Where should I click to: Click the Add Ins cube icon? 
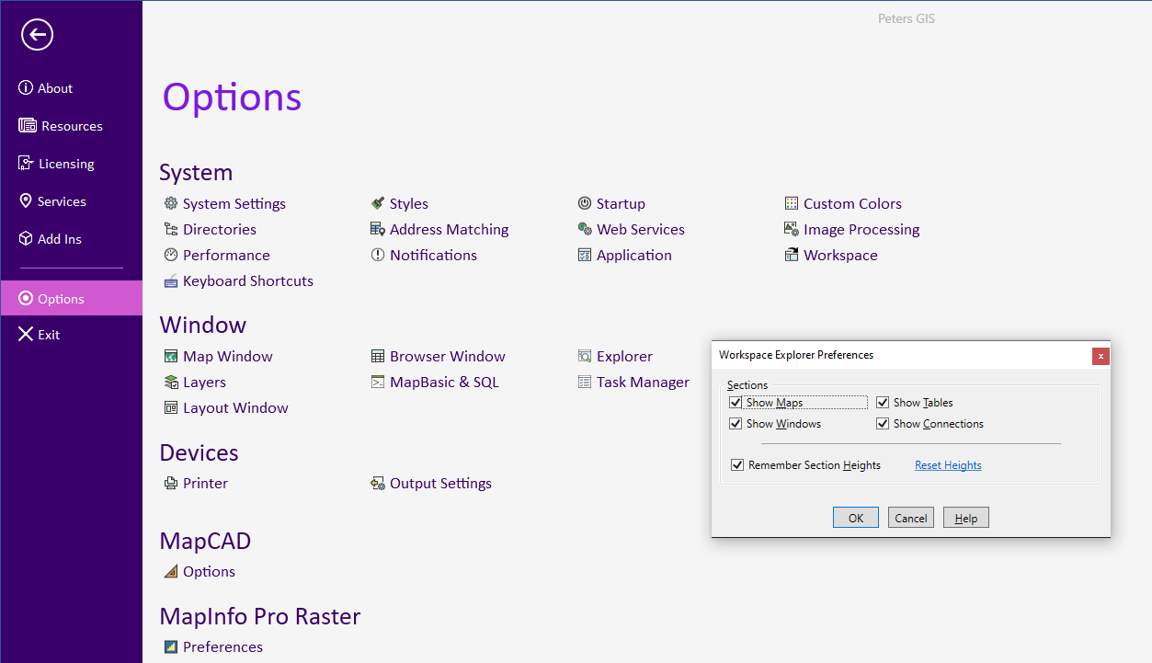click(26, 239)
